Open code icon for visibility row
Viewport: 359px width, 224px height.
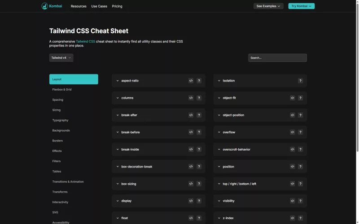pos(293,201)
